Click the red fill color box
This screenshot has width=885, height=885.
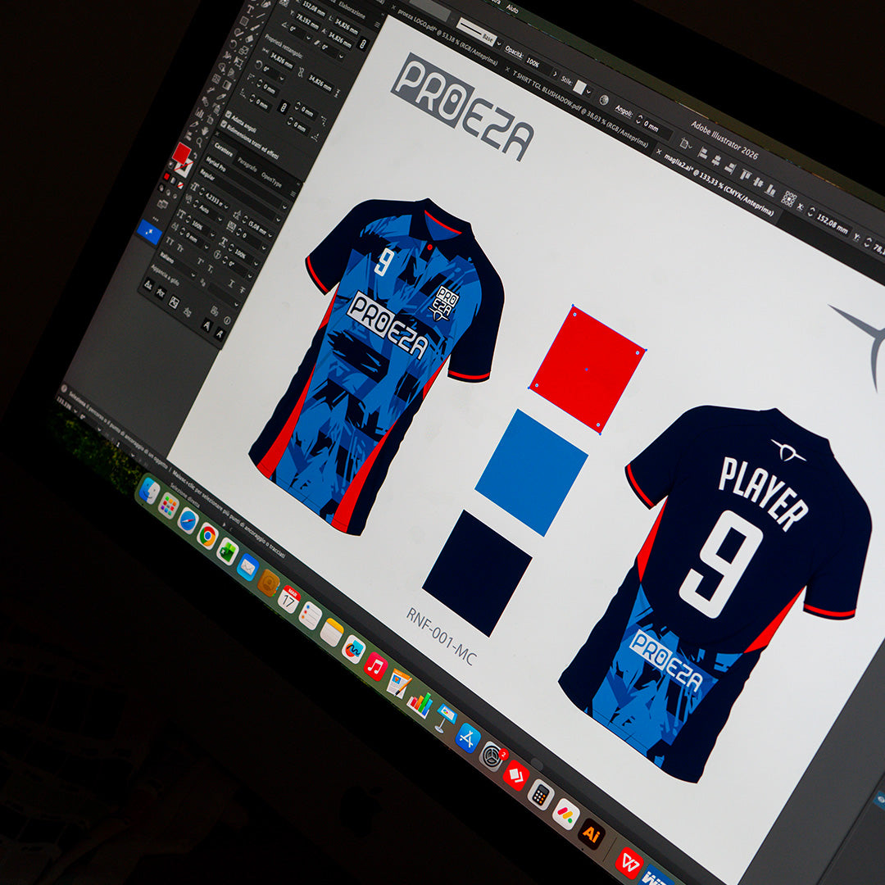tap(181, 153)
